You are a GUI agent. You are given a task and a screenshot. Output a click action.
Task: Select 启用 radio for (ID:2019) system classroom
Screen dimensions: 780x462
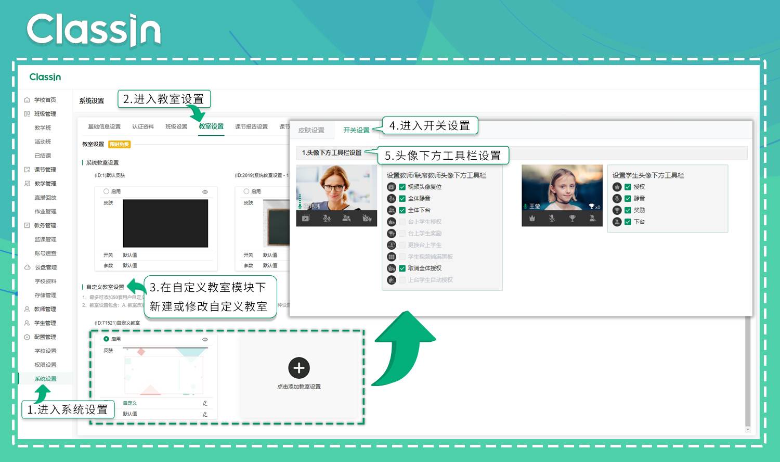click(246, 191)
